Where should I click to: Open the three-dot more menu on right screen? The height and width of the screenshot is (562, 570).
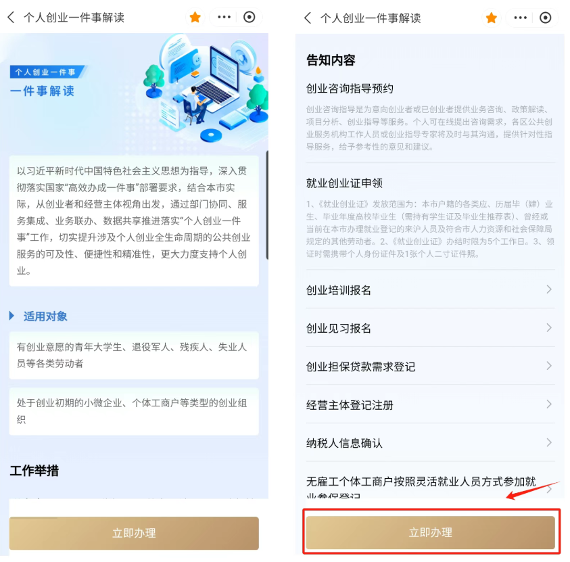(x=520, y=18)
